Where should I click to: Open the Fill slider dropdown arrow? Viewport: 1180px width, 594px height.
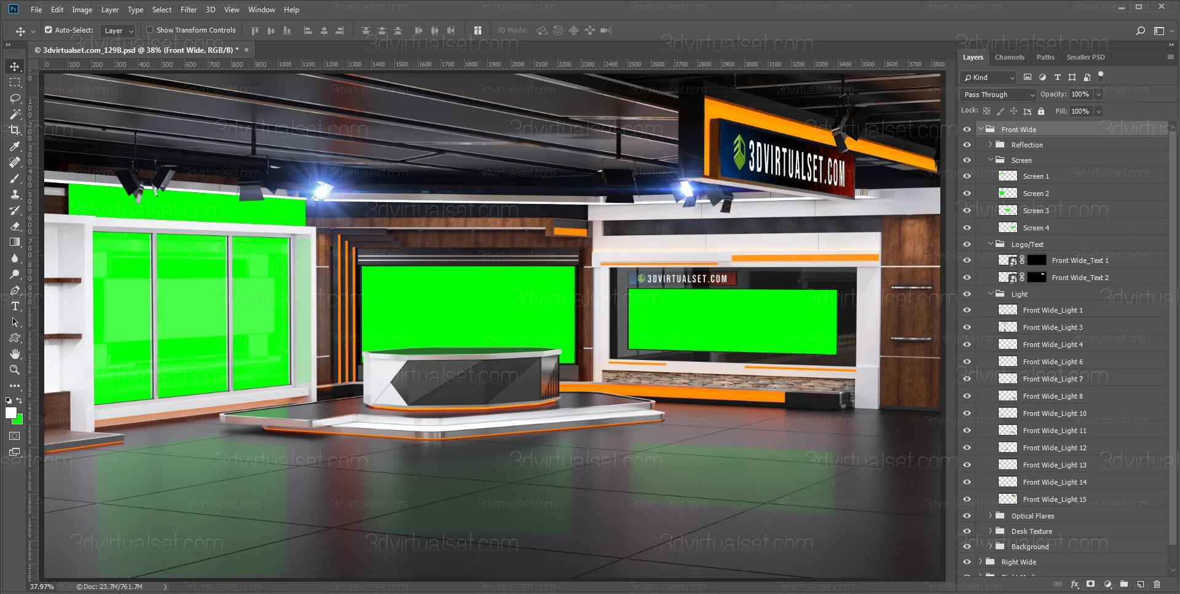point(1098,111)
